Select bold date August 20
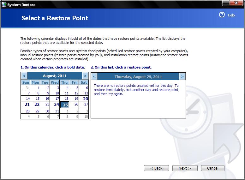 (x=85, y=99)
